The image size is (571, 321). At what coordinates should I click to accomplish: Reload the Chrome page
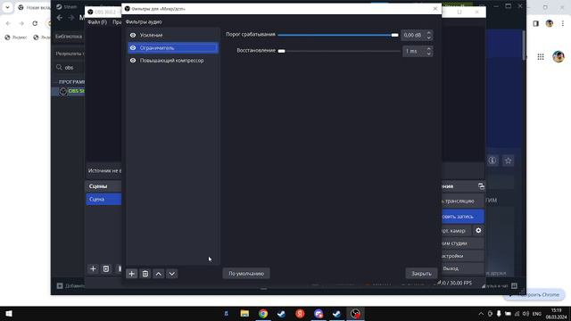pos(35,23)
